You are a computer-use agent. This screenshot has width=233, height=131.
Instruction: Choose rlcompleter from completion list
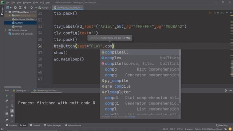click(x=140, y=92)
